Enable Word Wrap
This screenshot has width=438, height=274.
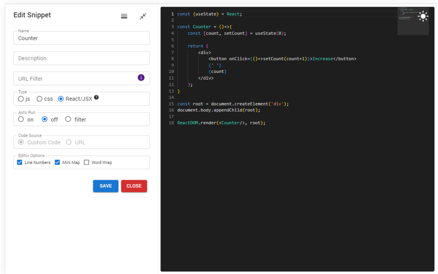(x=86, y=162)
